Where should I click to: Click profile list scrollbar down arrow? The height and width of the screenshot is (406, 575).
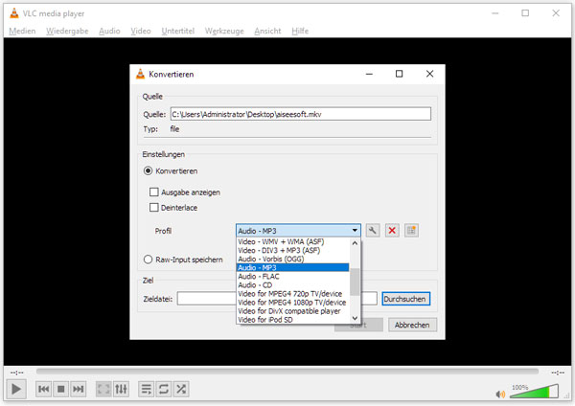click(355, 318)
